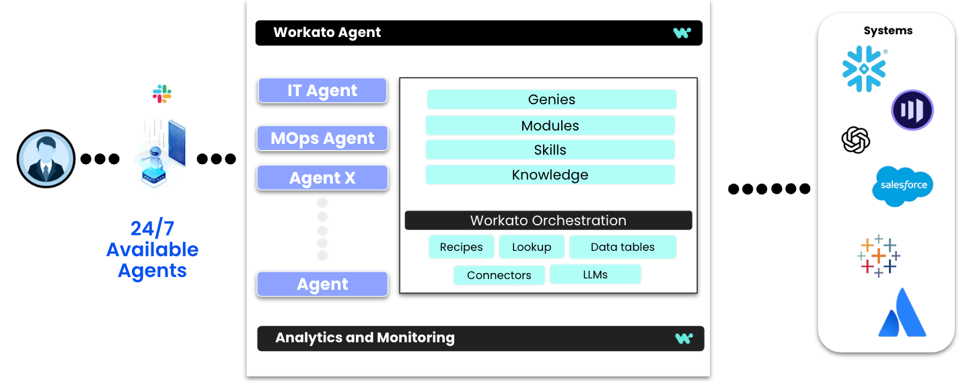
Task: Click the Recipes box
Action: pos(461,247)
